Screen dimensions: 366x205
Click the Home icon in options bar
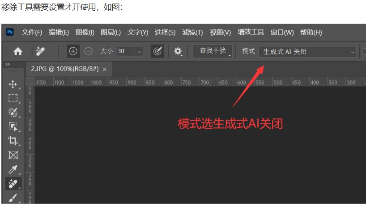click(x=18, y=51)
